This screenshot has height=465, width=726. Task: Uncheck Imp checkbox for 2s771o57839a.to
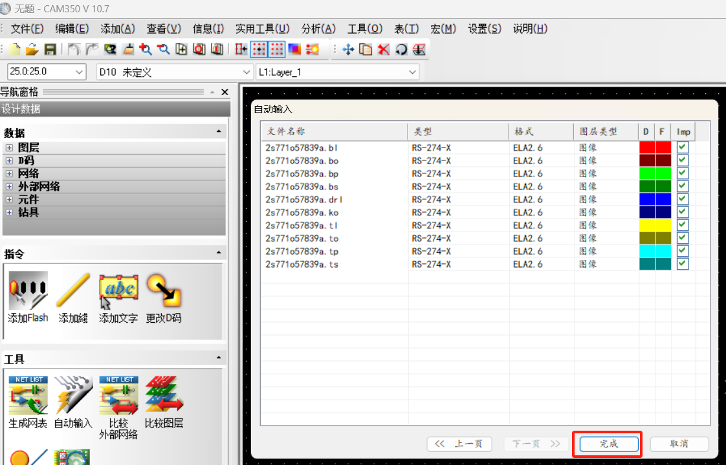(683, 238)
